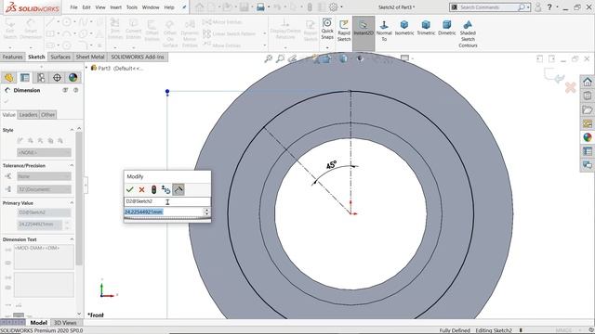
Task: Open the Design Library icon in task pane
Action: click(588, 96)
